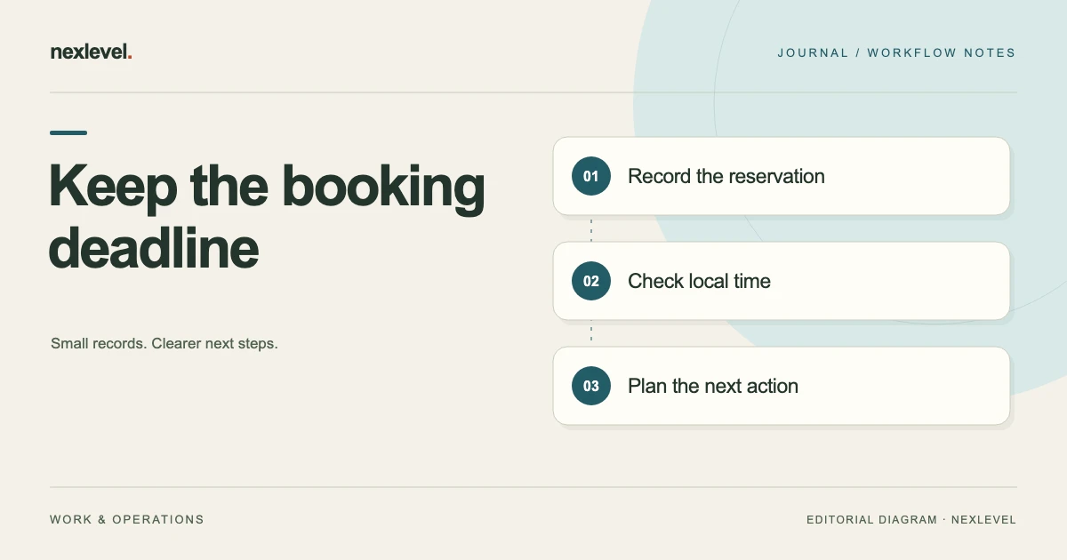Click the nexlevel logo
Viewport: 1067px width, 560px height.
click(92, 52)
